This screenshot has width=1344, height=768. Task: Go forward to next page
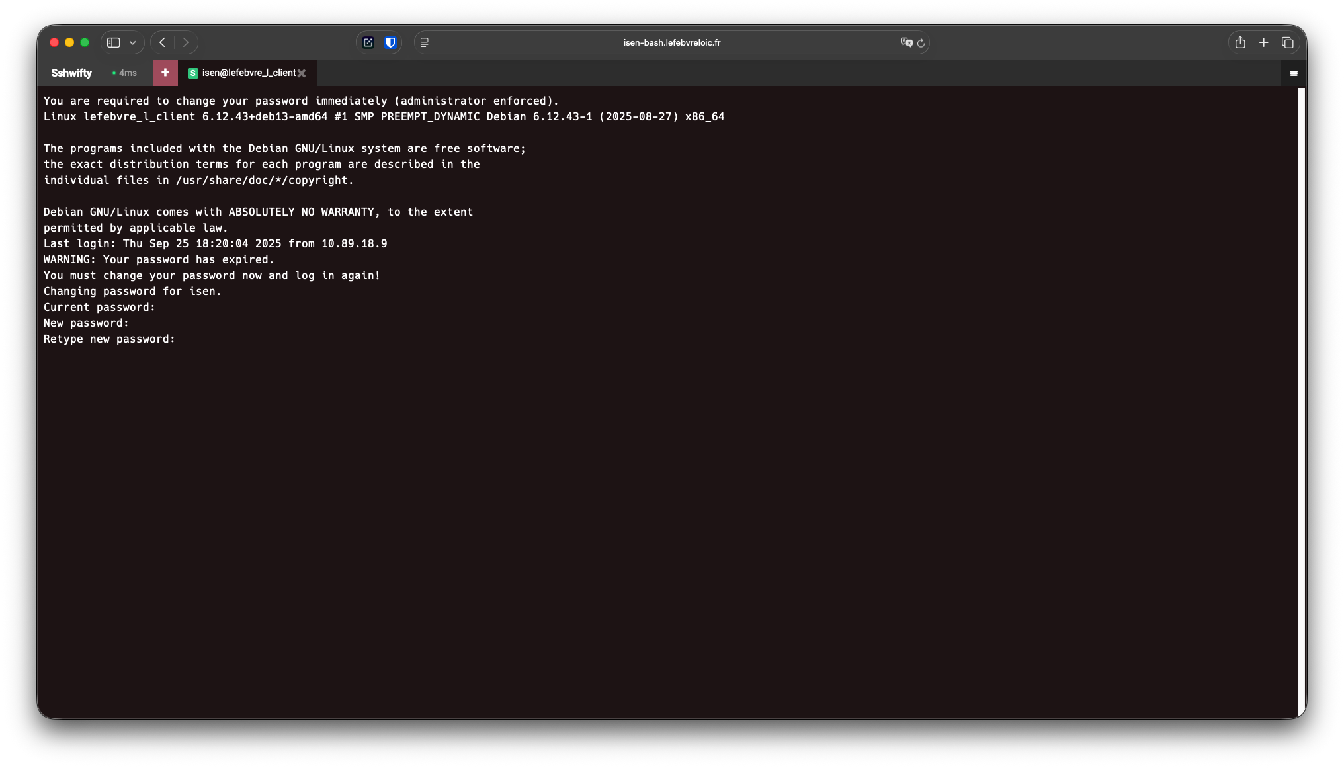186,42
